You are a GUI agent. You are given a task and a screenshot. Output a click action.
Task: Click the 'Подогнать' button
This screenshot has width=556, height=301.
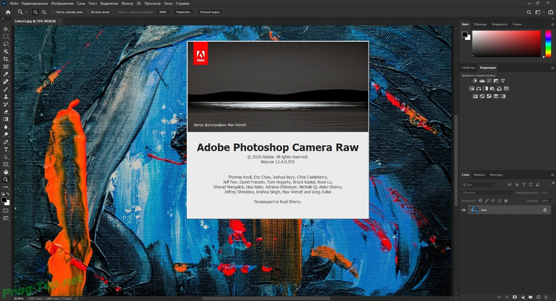(x=183, y=12)
